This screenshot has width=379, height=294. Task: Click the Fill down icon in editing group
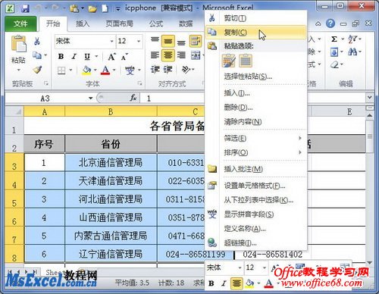click(x=334, y=52)
